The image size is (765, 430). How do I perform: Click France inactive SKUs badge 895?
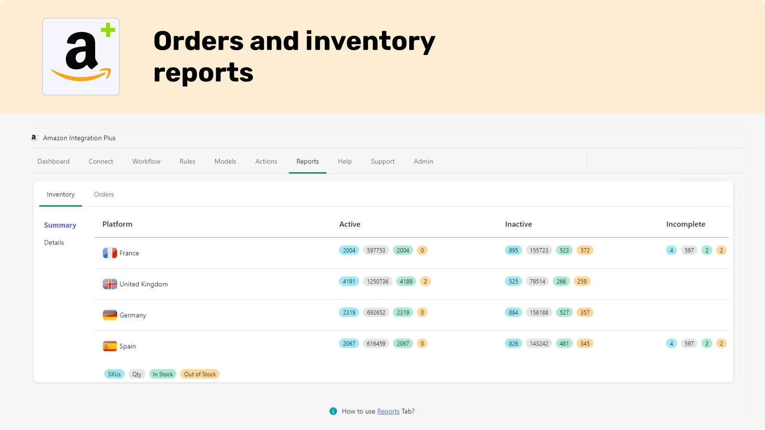514,250
